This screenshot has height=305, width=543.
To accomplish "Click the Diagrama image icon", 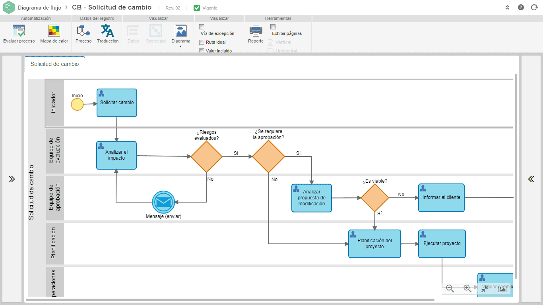I will pos(181,31).
